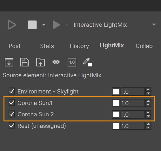Open dropdown arrow beside solid play button
The height and width of the screenshot is (151, 161).
coord(67,25)
